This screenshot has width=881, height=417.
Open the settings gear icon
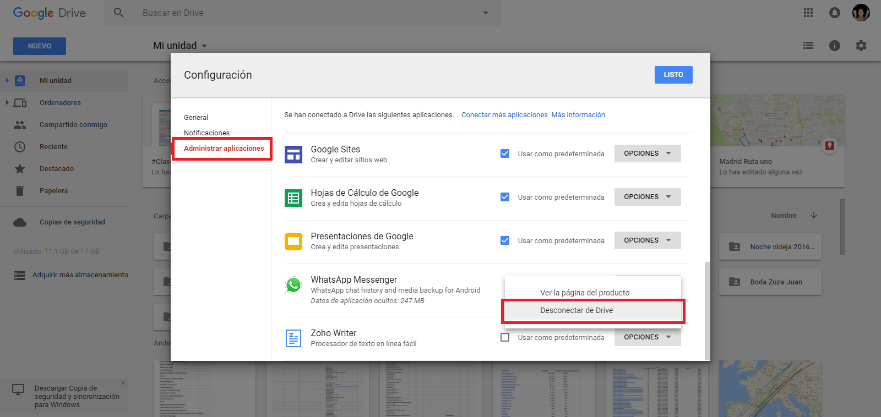[x=861, y=46]
